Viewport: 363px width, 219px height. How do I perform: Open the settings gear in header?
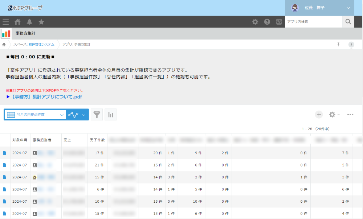pos(255,22)
